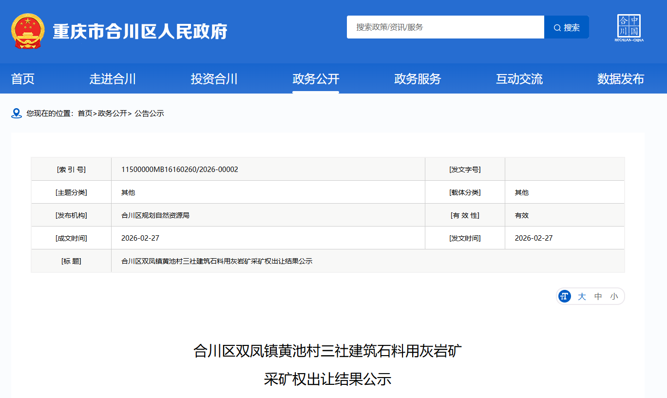Viewport: 667px width, 398px height.
Task: Navigate to 政务服务 menu
Action: 418,79
